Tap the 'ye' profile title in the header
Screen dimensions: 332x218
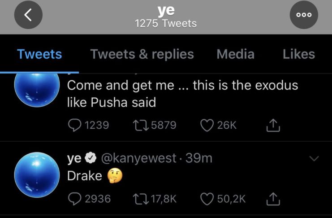tap(166, 9)
